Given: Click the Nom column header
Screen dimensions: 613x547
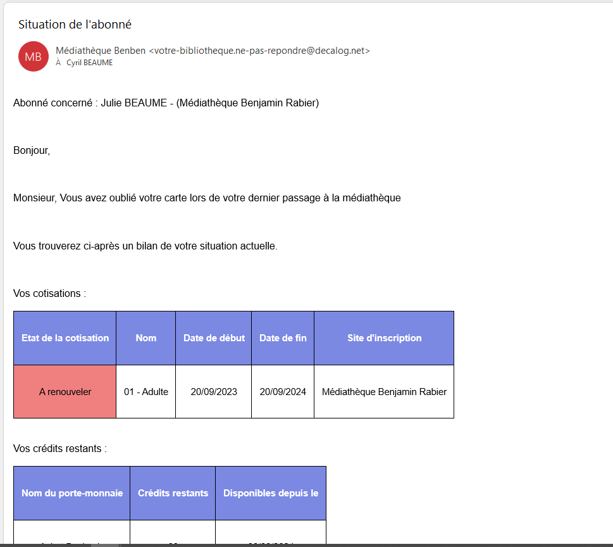Looking at the screenshot, I should [x=146, y=337].
